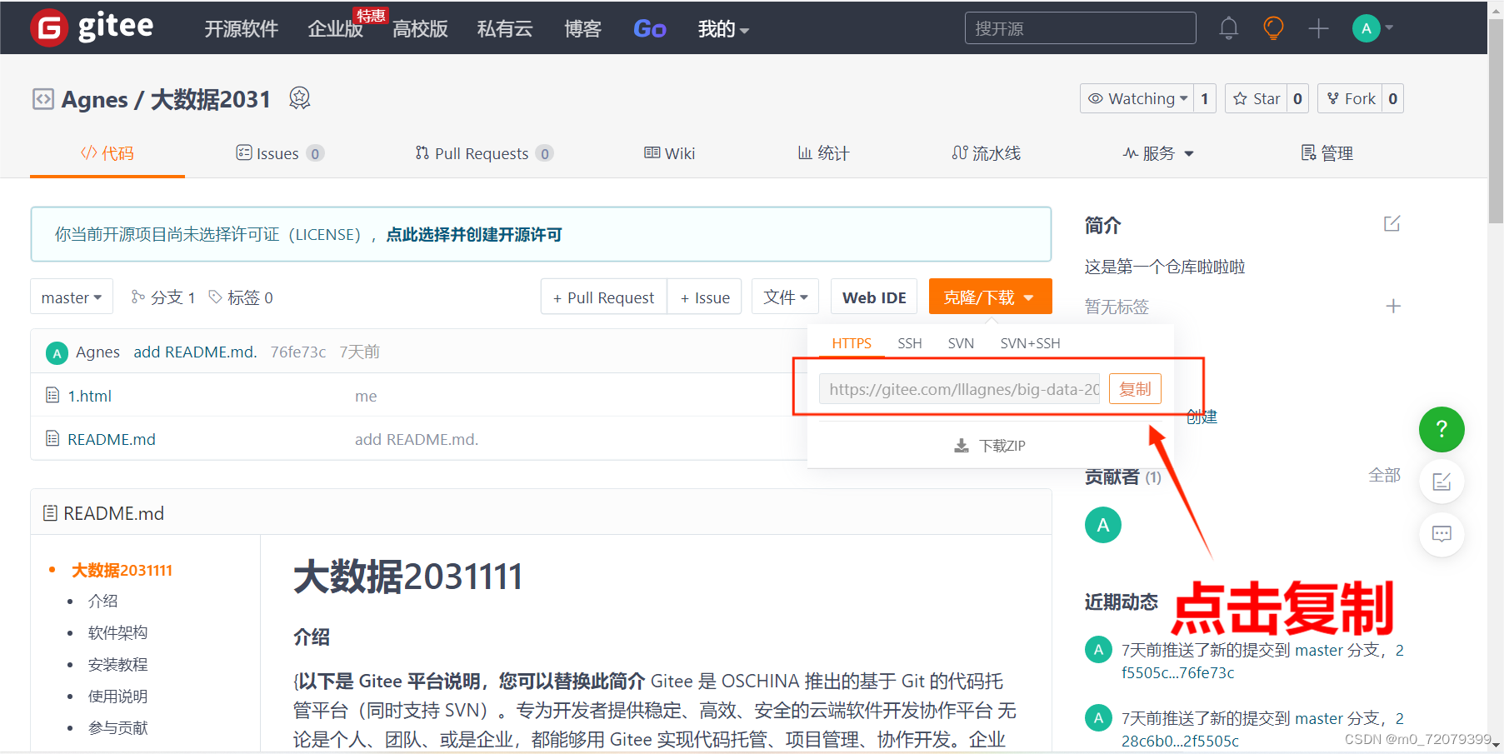Select the HTTPS clone tab
The width and height of the screenshot is (1504, 754).
pos(852,343)
